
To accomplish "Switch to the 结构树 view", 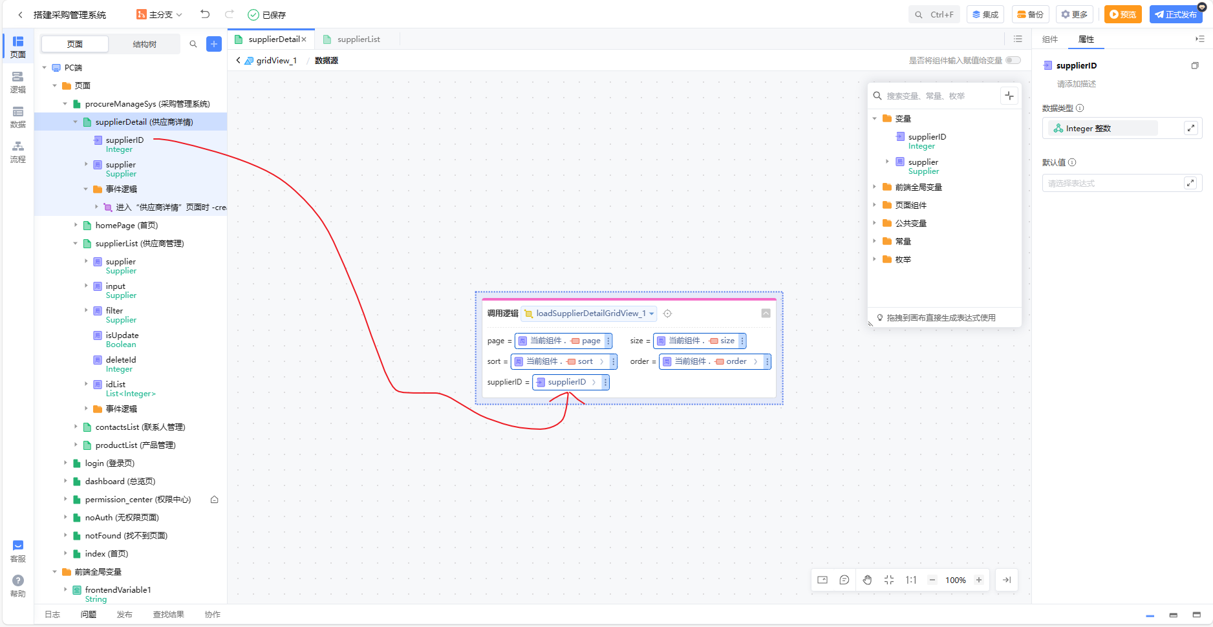I will (x=145, y=44).
